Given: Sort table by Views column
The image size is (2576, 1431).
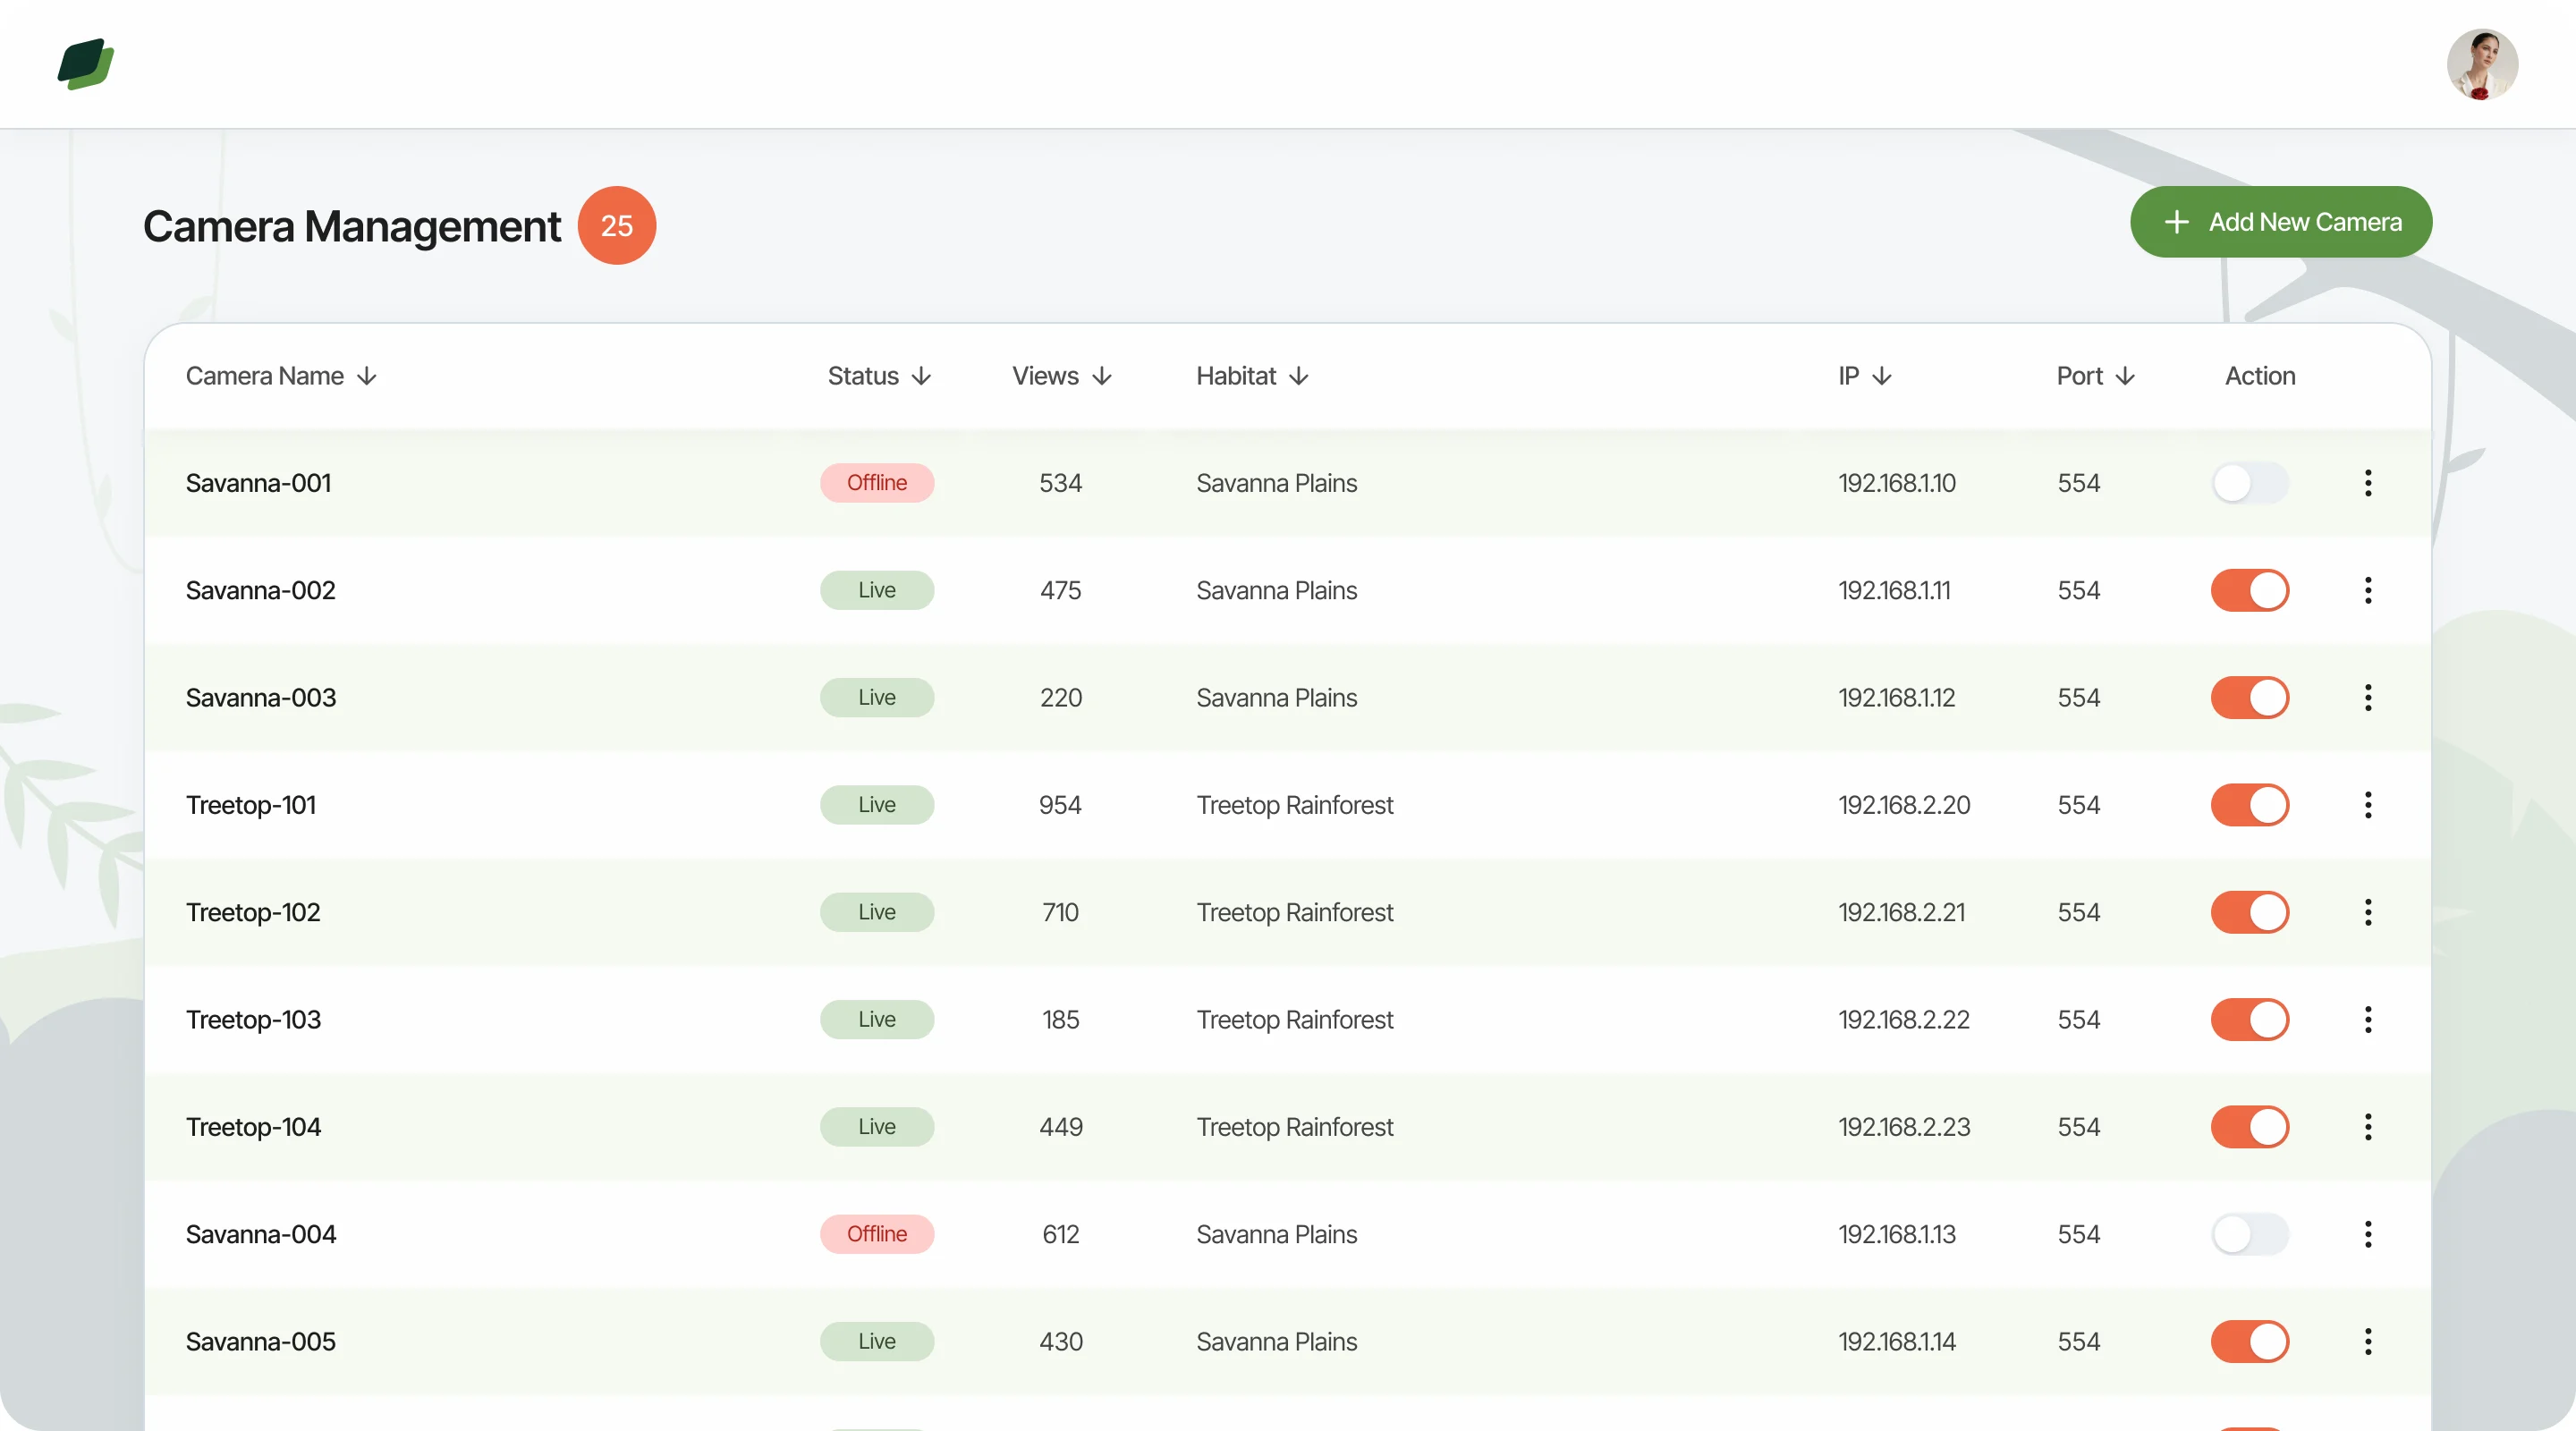Looking at the screenshot, I should click(x=1062, y=376).
